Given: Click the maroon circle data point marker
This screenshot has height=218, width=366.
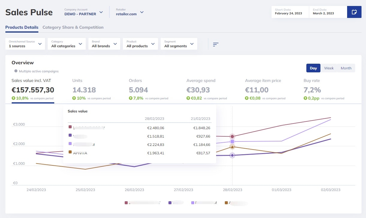Looking at the screenshot, I should click(232, 137).
